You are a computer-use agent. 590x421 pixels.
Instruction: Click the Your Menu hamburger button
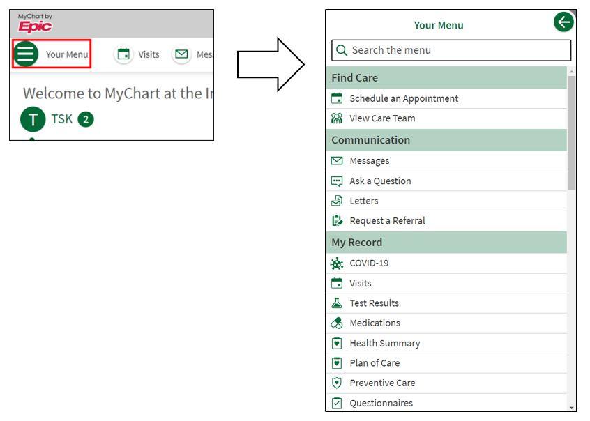point(25,53)
